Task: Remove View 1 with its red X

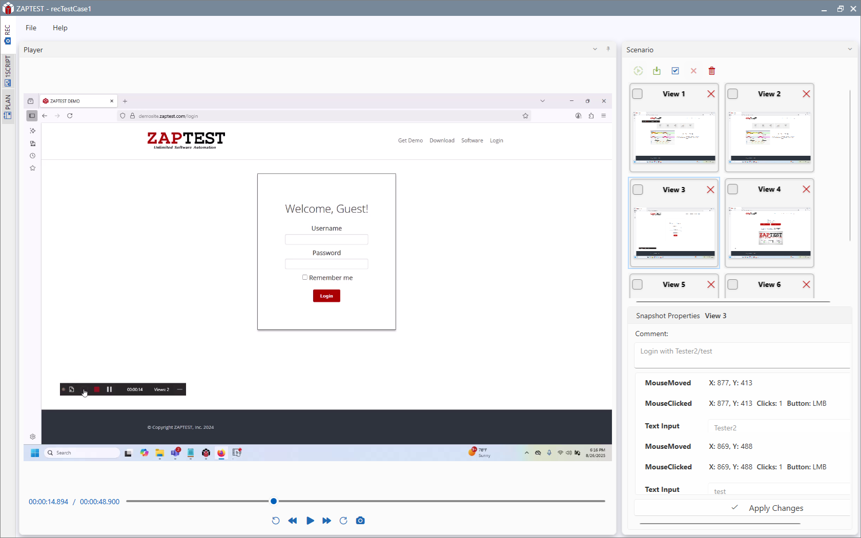Action: (x=711, y=94)
